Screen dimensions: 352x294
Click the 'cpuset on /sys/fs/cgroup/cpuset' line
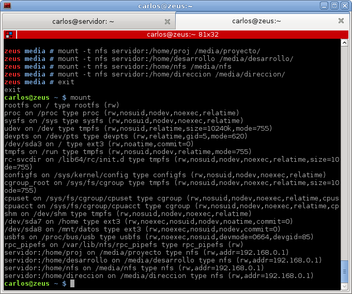[x=172, y=198]
